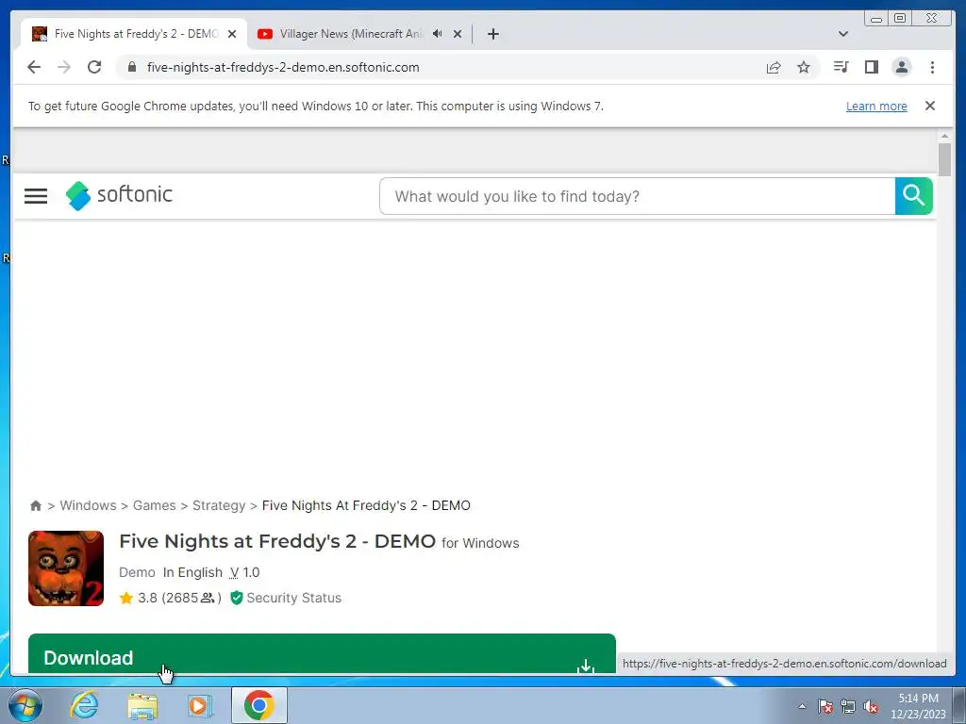The width and height of the screenshot is (966, 724).
Task: Toggle the Chrome side panel icon
Action: 871,67
